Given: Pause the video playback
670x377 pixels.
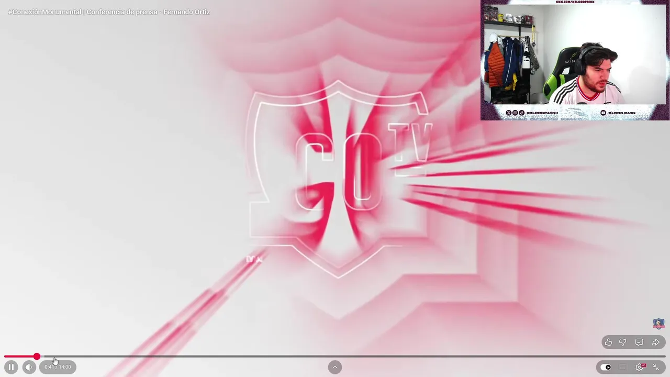Looking at the screenshot, I should pos(11,367).
